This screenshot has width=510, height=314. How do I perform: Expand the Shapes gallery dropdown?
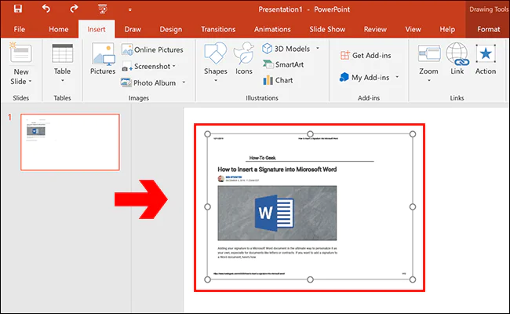(x=216, y=81)
